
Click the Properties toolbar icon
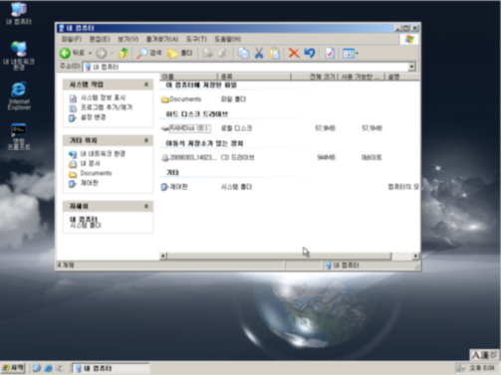(x=330, y=53)
